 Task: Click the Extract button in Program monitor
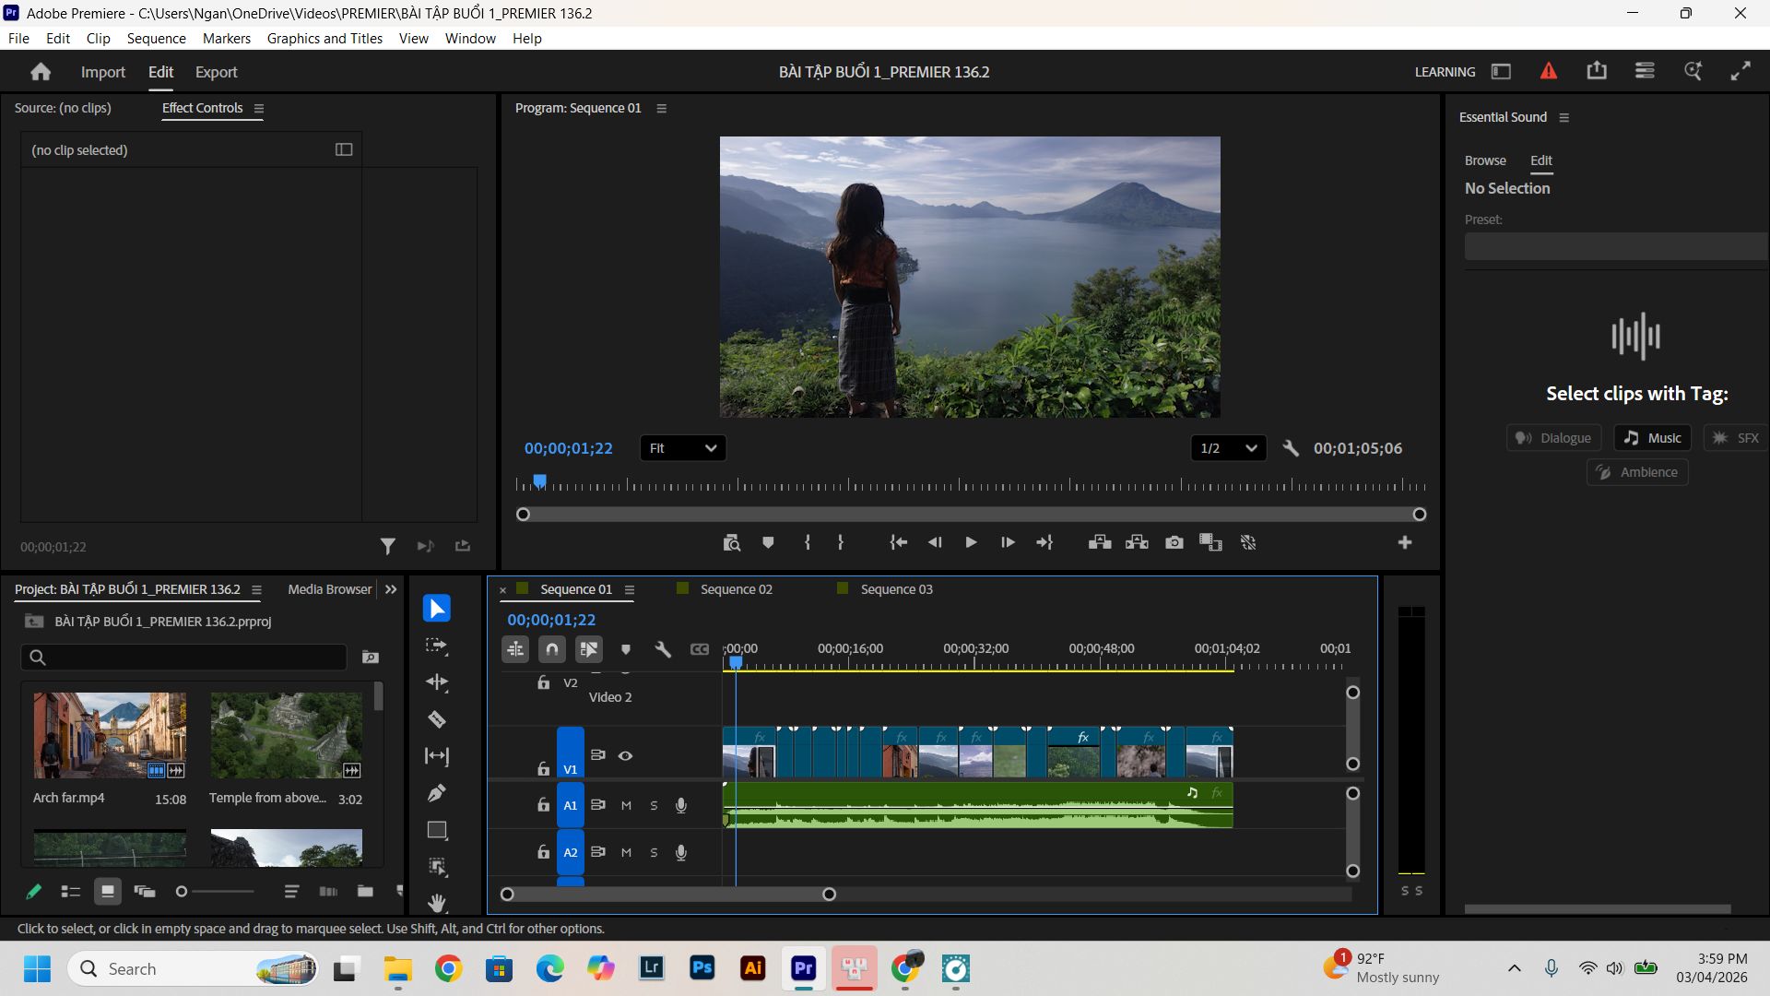point(1137,542)
